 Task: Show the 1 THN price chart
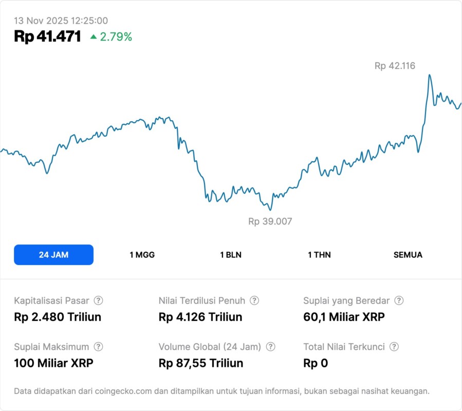click(x=319, y=255)
